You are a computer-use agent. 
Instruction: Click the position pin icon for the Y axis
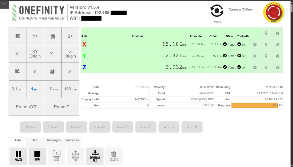[x=266, y=56]
